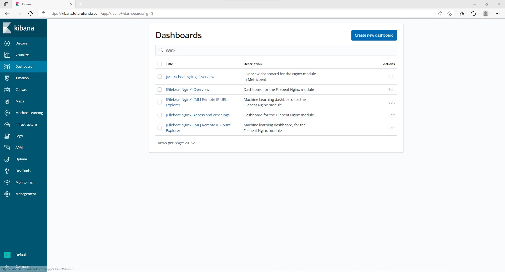Click Create new dashboard button
Viewport: 505px width, 272px height.
click(x=374, y=35)
